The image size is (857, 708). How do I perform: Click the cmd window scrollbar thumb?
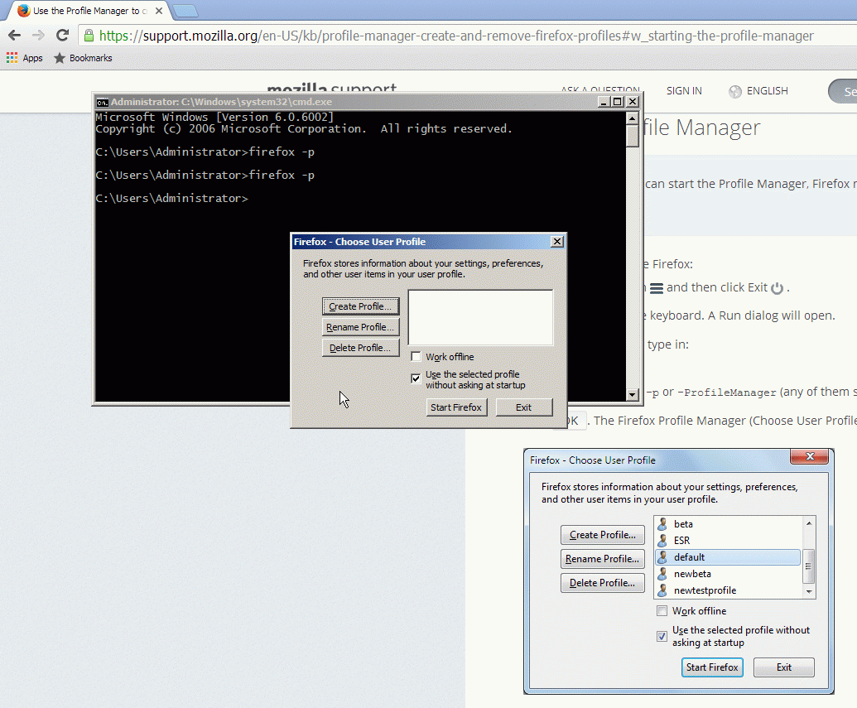pyautogui.click(x=633, y=136)
